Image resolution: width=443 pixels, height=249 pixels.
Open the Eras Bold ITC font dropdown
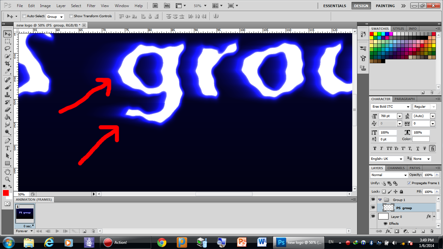[x=408, y=107]
